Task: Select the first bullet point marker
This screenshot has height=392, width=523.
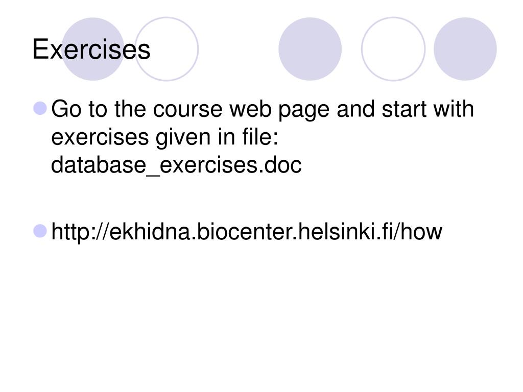Action: (40, 108)
